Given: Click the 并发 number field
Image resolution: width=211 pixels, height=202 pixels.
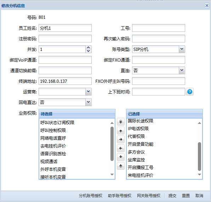Looking at the screenshot, I should (62, 49).
